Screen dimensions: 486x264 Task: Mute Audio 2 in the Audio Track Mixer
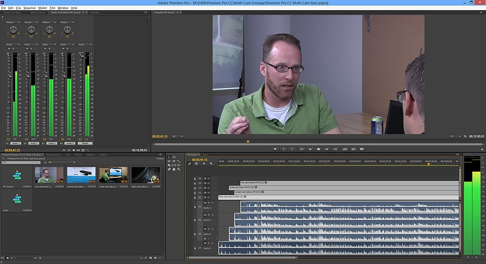(27, 49)
